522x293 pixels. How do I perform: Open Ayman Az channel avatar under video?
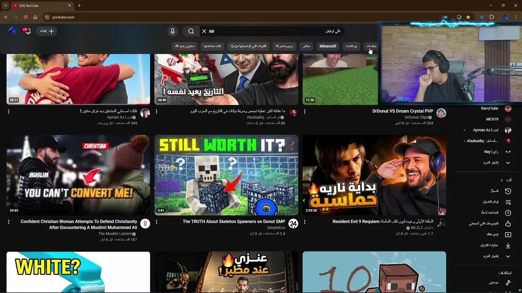pyautogui.click(x=145, y=113)
